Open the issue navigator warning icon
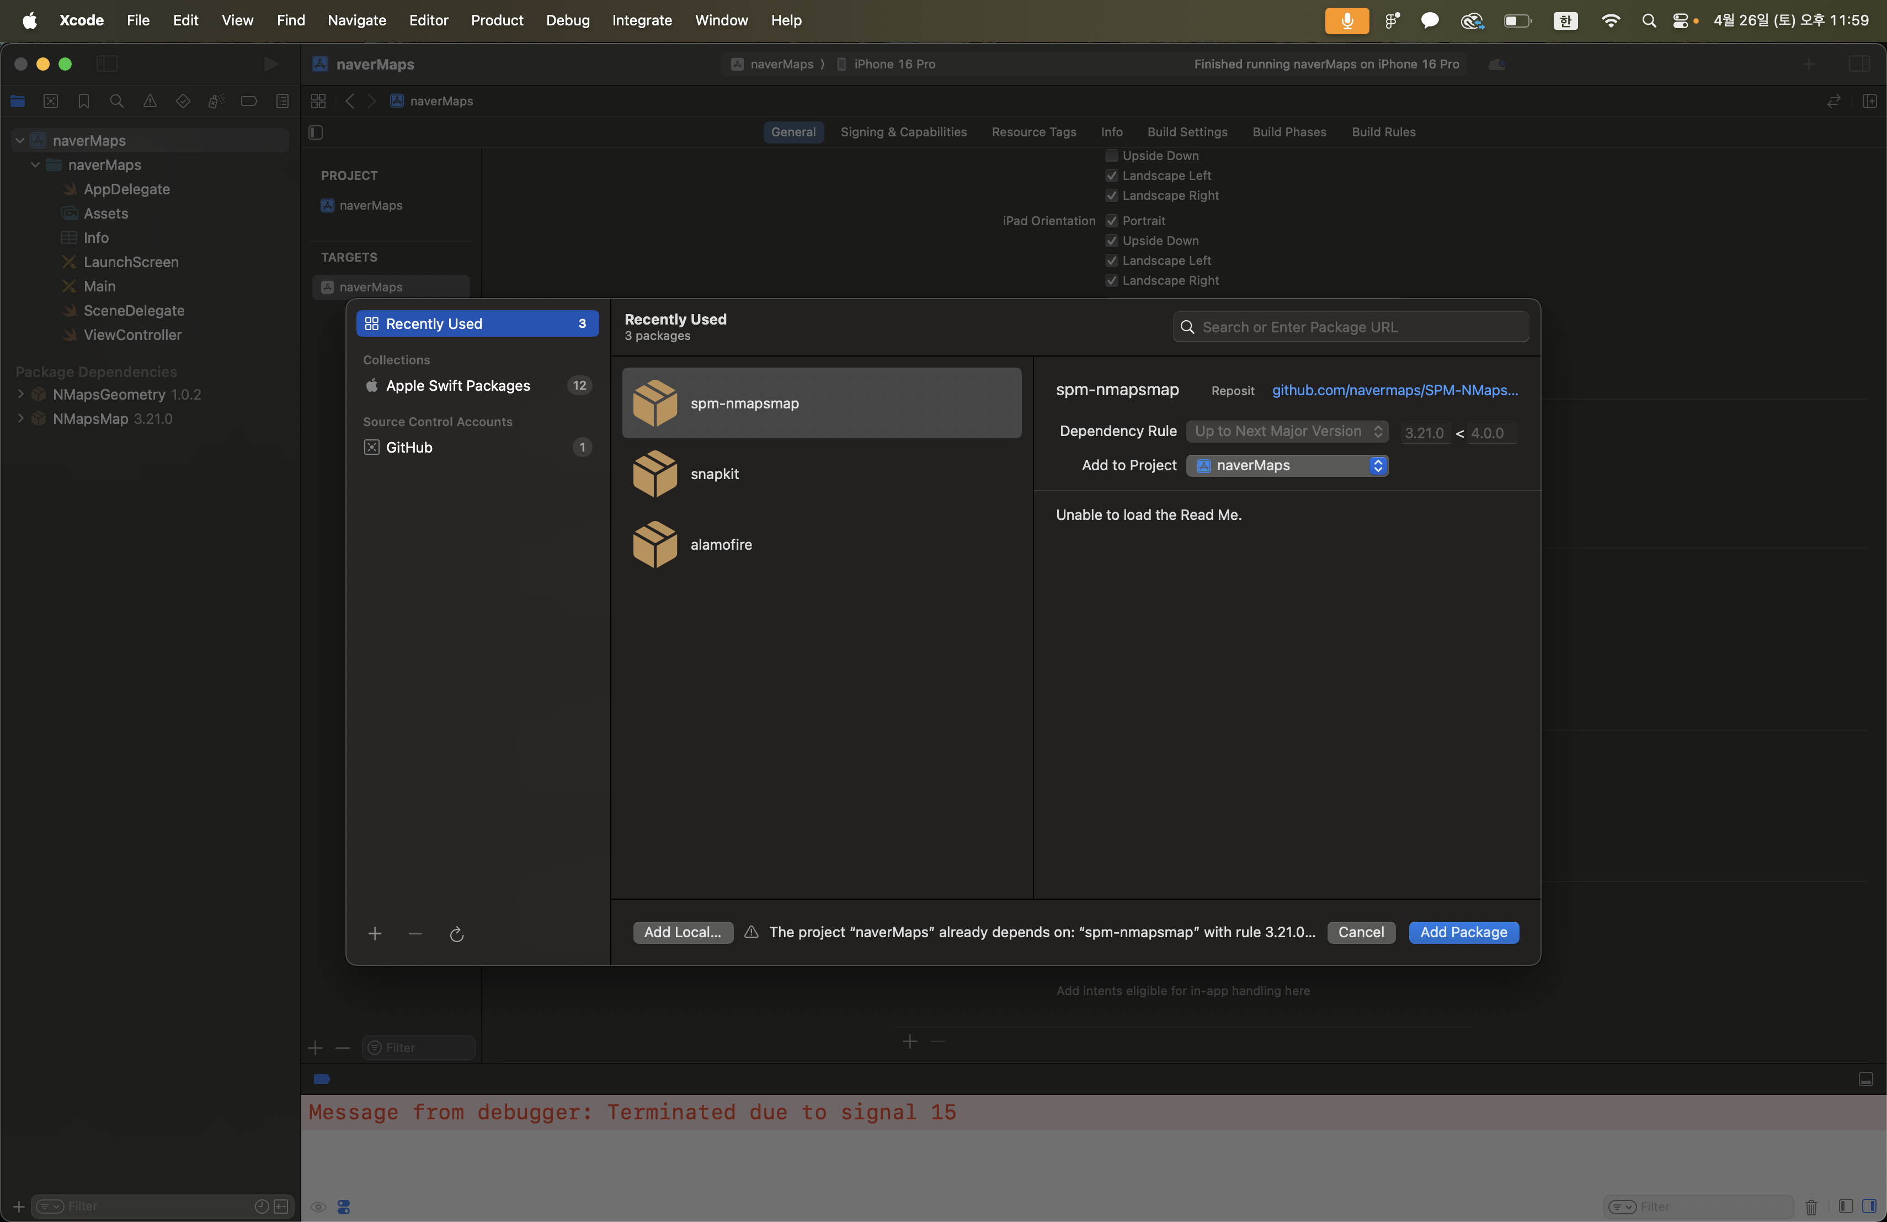This screenshot has height=1222, width=1887. [x=150, y=100]
